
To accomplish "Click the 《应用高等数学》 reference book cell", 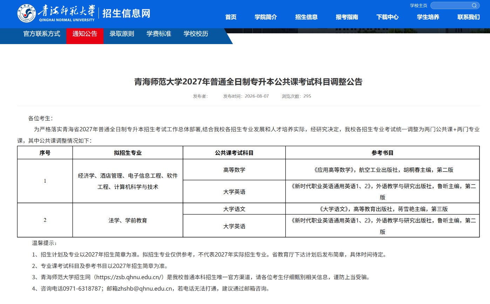I will pos(382,170).
